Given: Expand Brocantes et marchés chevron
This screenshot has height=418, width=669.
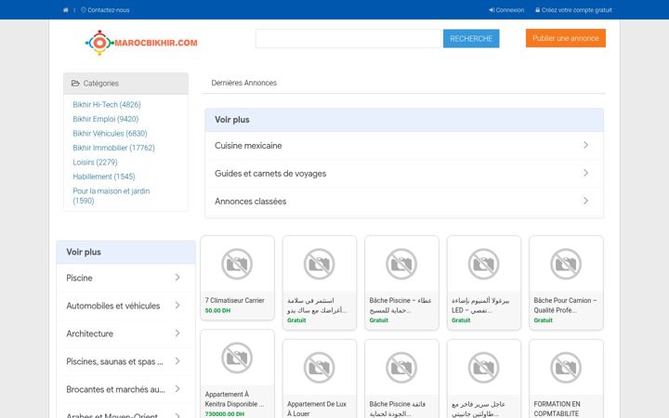Looking at the screenshot, I should click(x=177, y=389).
